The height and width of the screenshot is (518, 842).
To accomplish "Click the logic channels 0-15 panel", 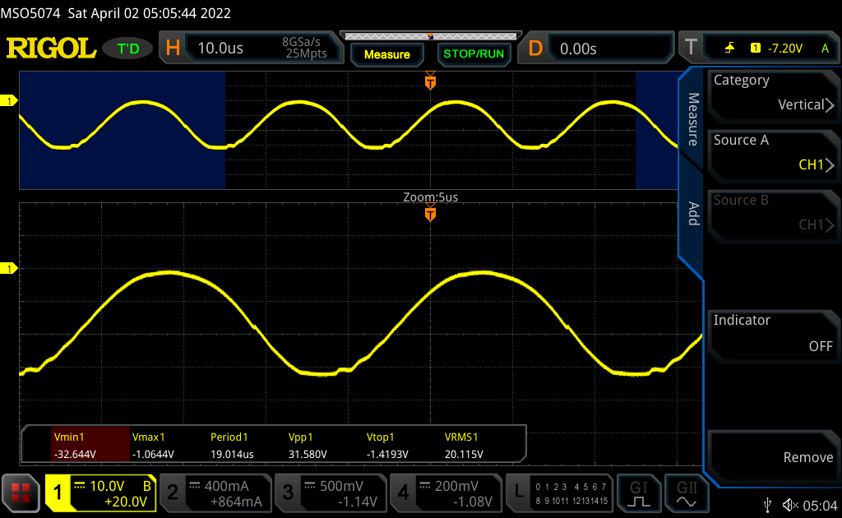I will (x=571, y=493).
